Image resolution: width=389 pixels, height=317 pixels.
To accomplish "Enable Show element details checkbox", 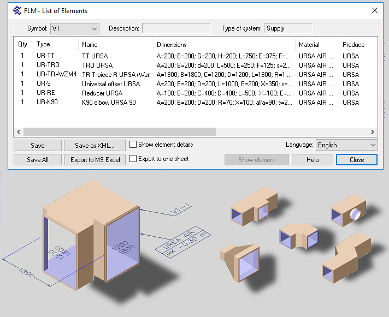I will pyautogui.click(x=133, y=145).
